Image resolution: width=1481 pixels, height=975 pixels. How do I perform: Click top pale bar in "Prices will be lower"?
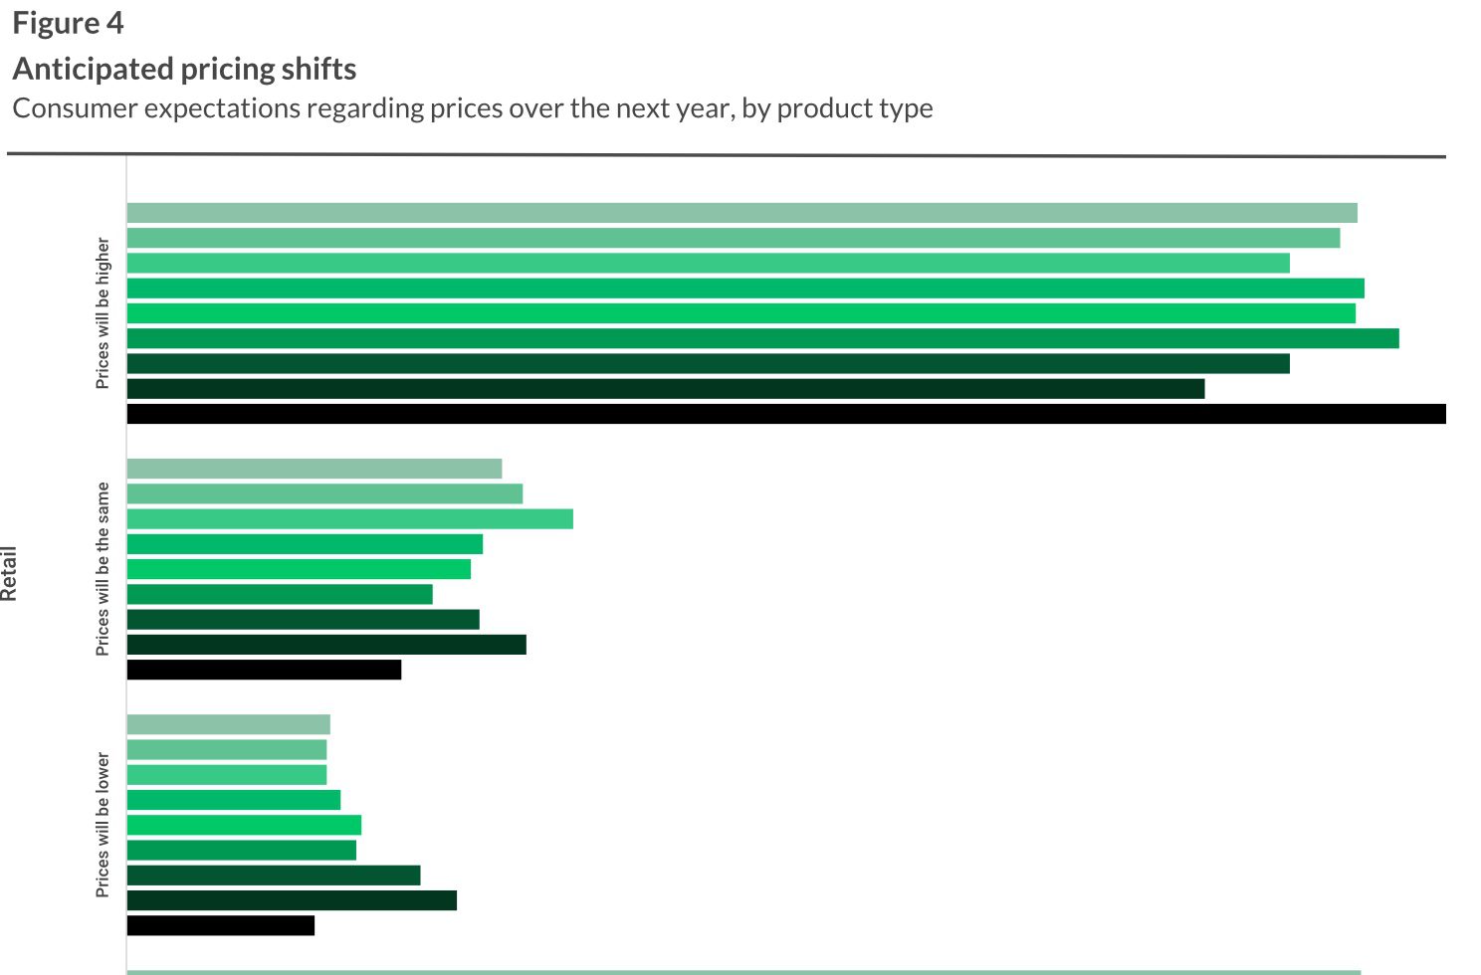pyautogui.click(x=228, y=724)
